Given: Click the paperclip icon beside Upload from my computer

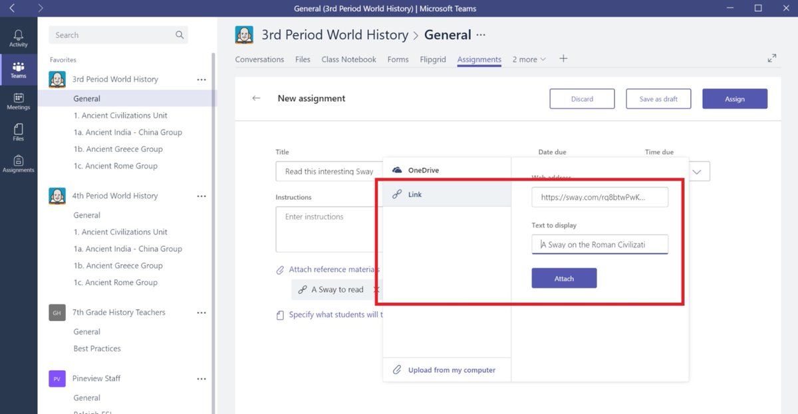Looking at the screenshot, I should pyautogui.click(x=397, y=370).
